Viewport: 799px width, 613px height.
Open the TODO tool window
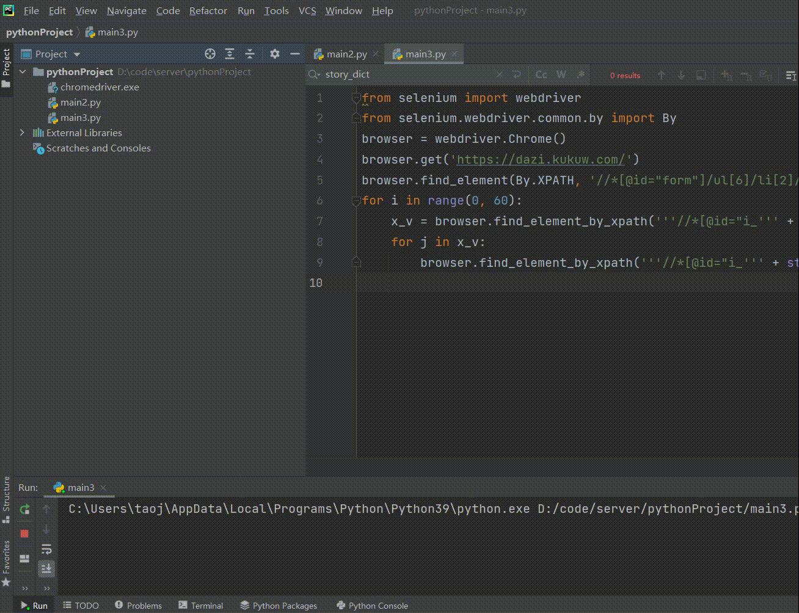(81, 606)
